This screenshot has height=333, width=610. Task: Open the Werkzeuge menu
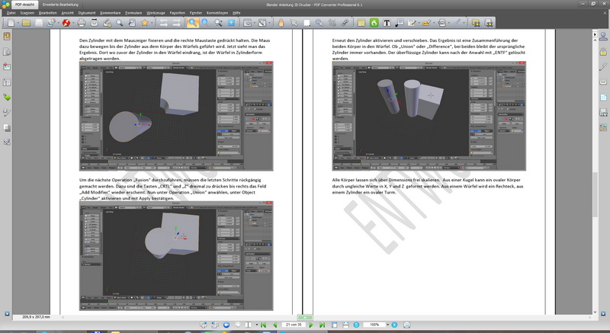click(x=156, y=13)
